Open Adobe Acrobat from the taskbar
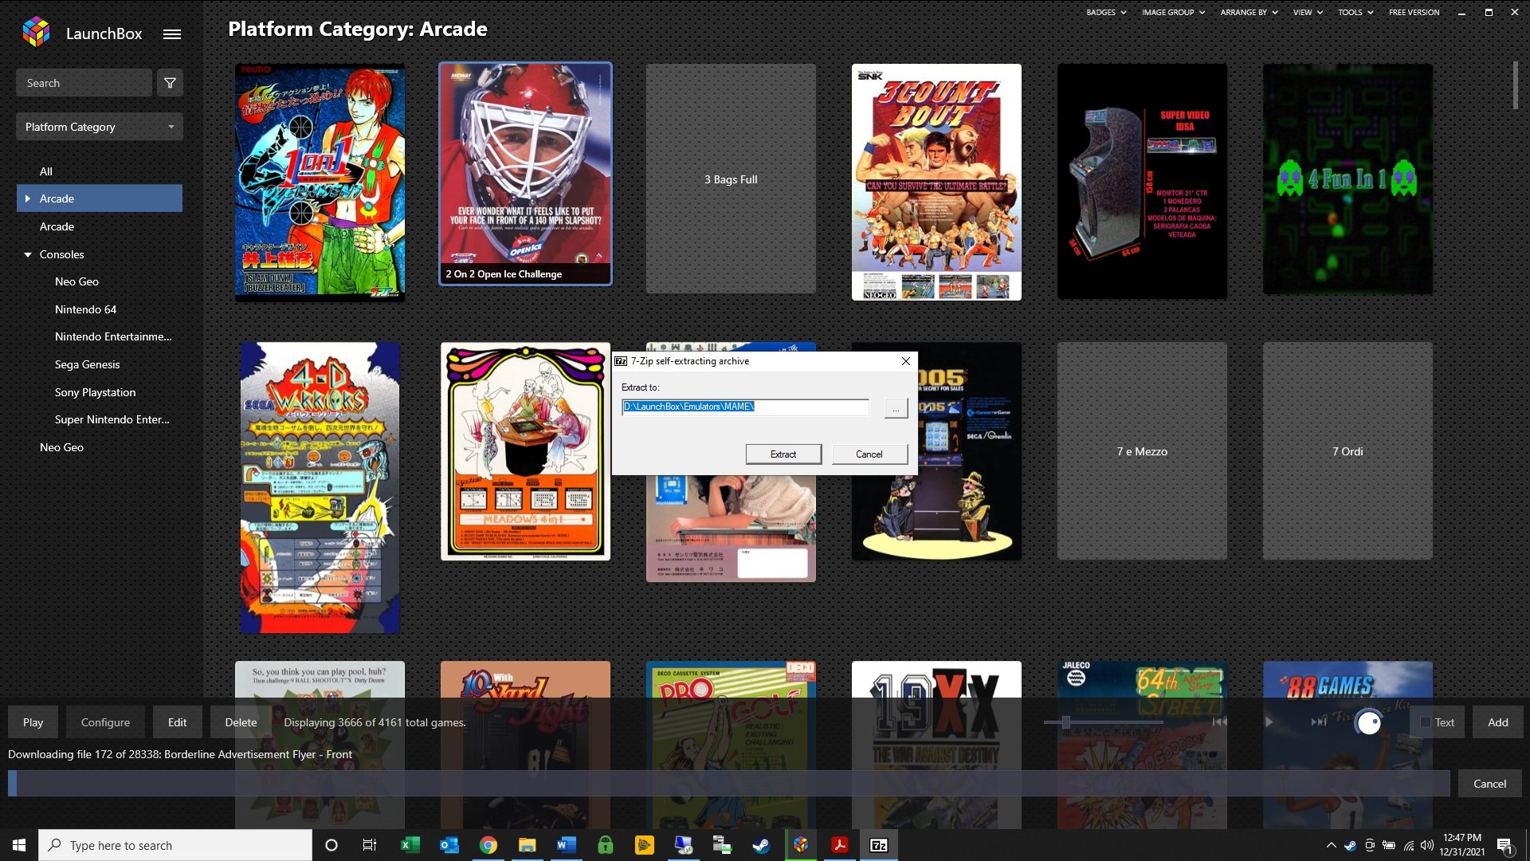The image size is (1530, 861). click(x=839, y=845)
